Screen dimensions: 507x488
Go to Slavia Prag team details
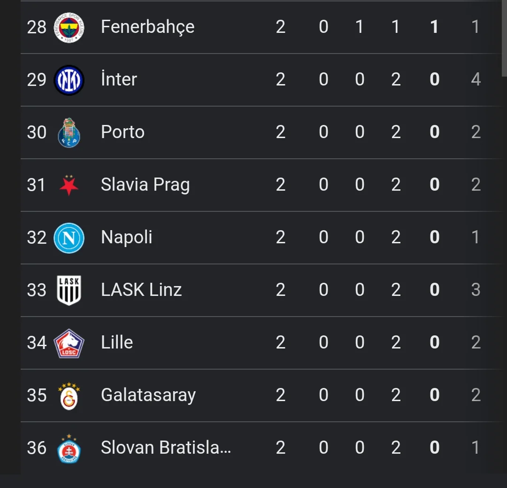[146, 185]
